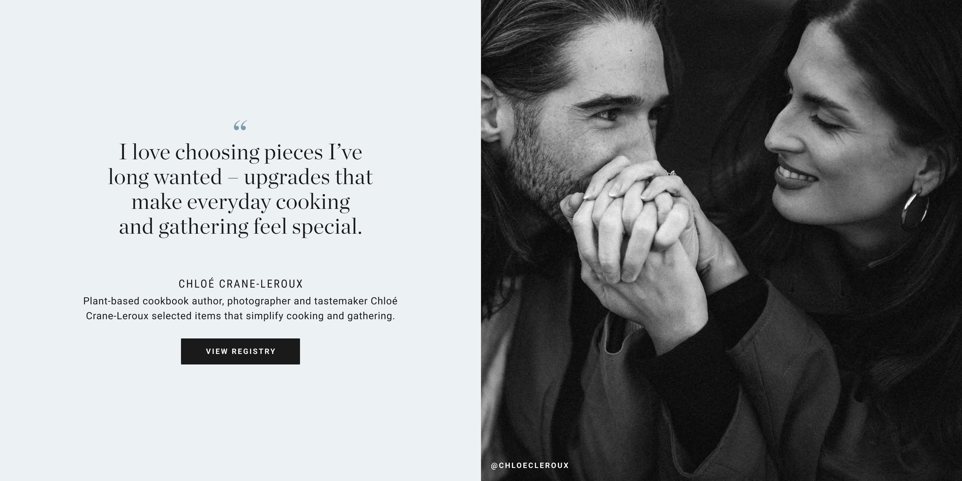The height and width of the screenshot is (481, 962).
Task: Select the Chloé Crane-Leroux name heading
Action: click(240, 284)
